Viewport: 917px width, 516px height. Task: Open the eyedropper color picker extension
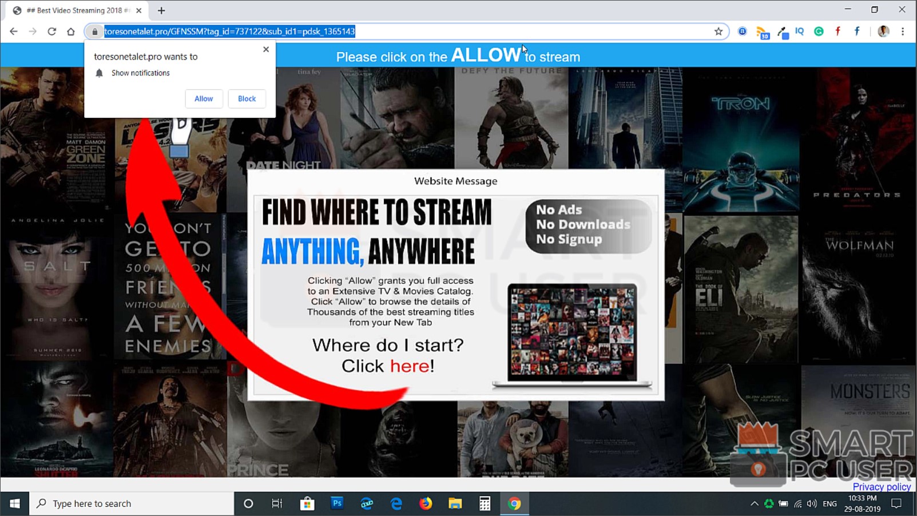[x=782, y=31]
